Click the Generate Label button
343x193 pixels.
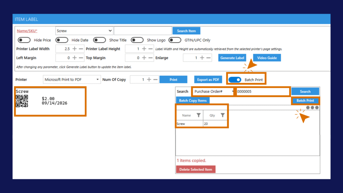pyautogui.click(x=232, y=58)
